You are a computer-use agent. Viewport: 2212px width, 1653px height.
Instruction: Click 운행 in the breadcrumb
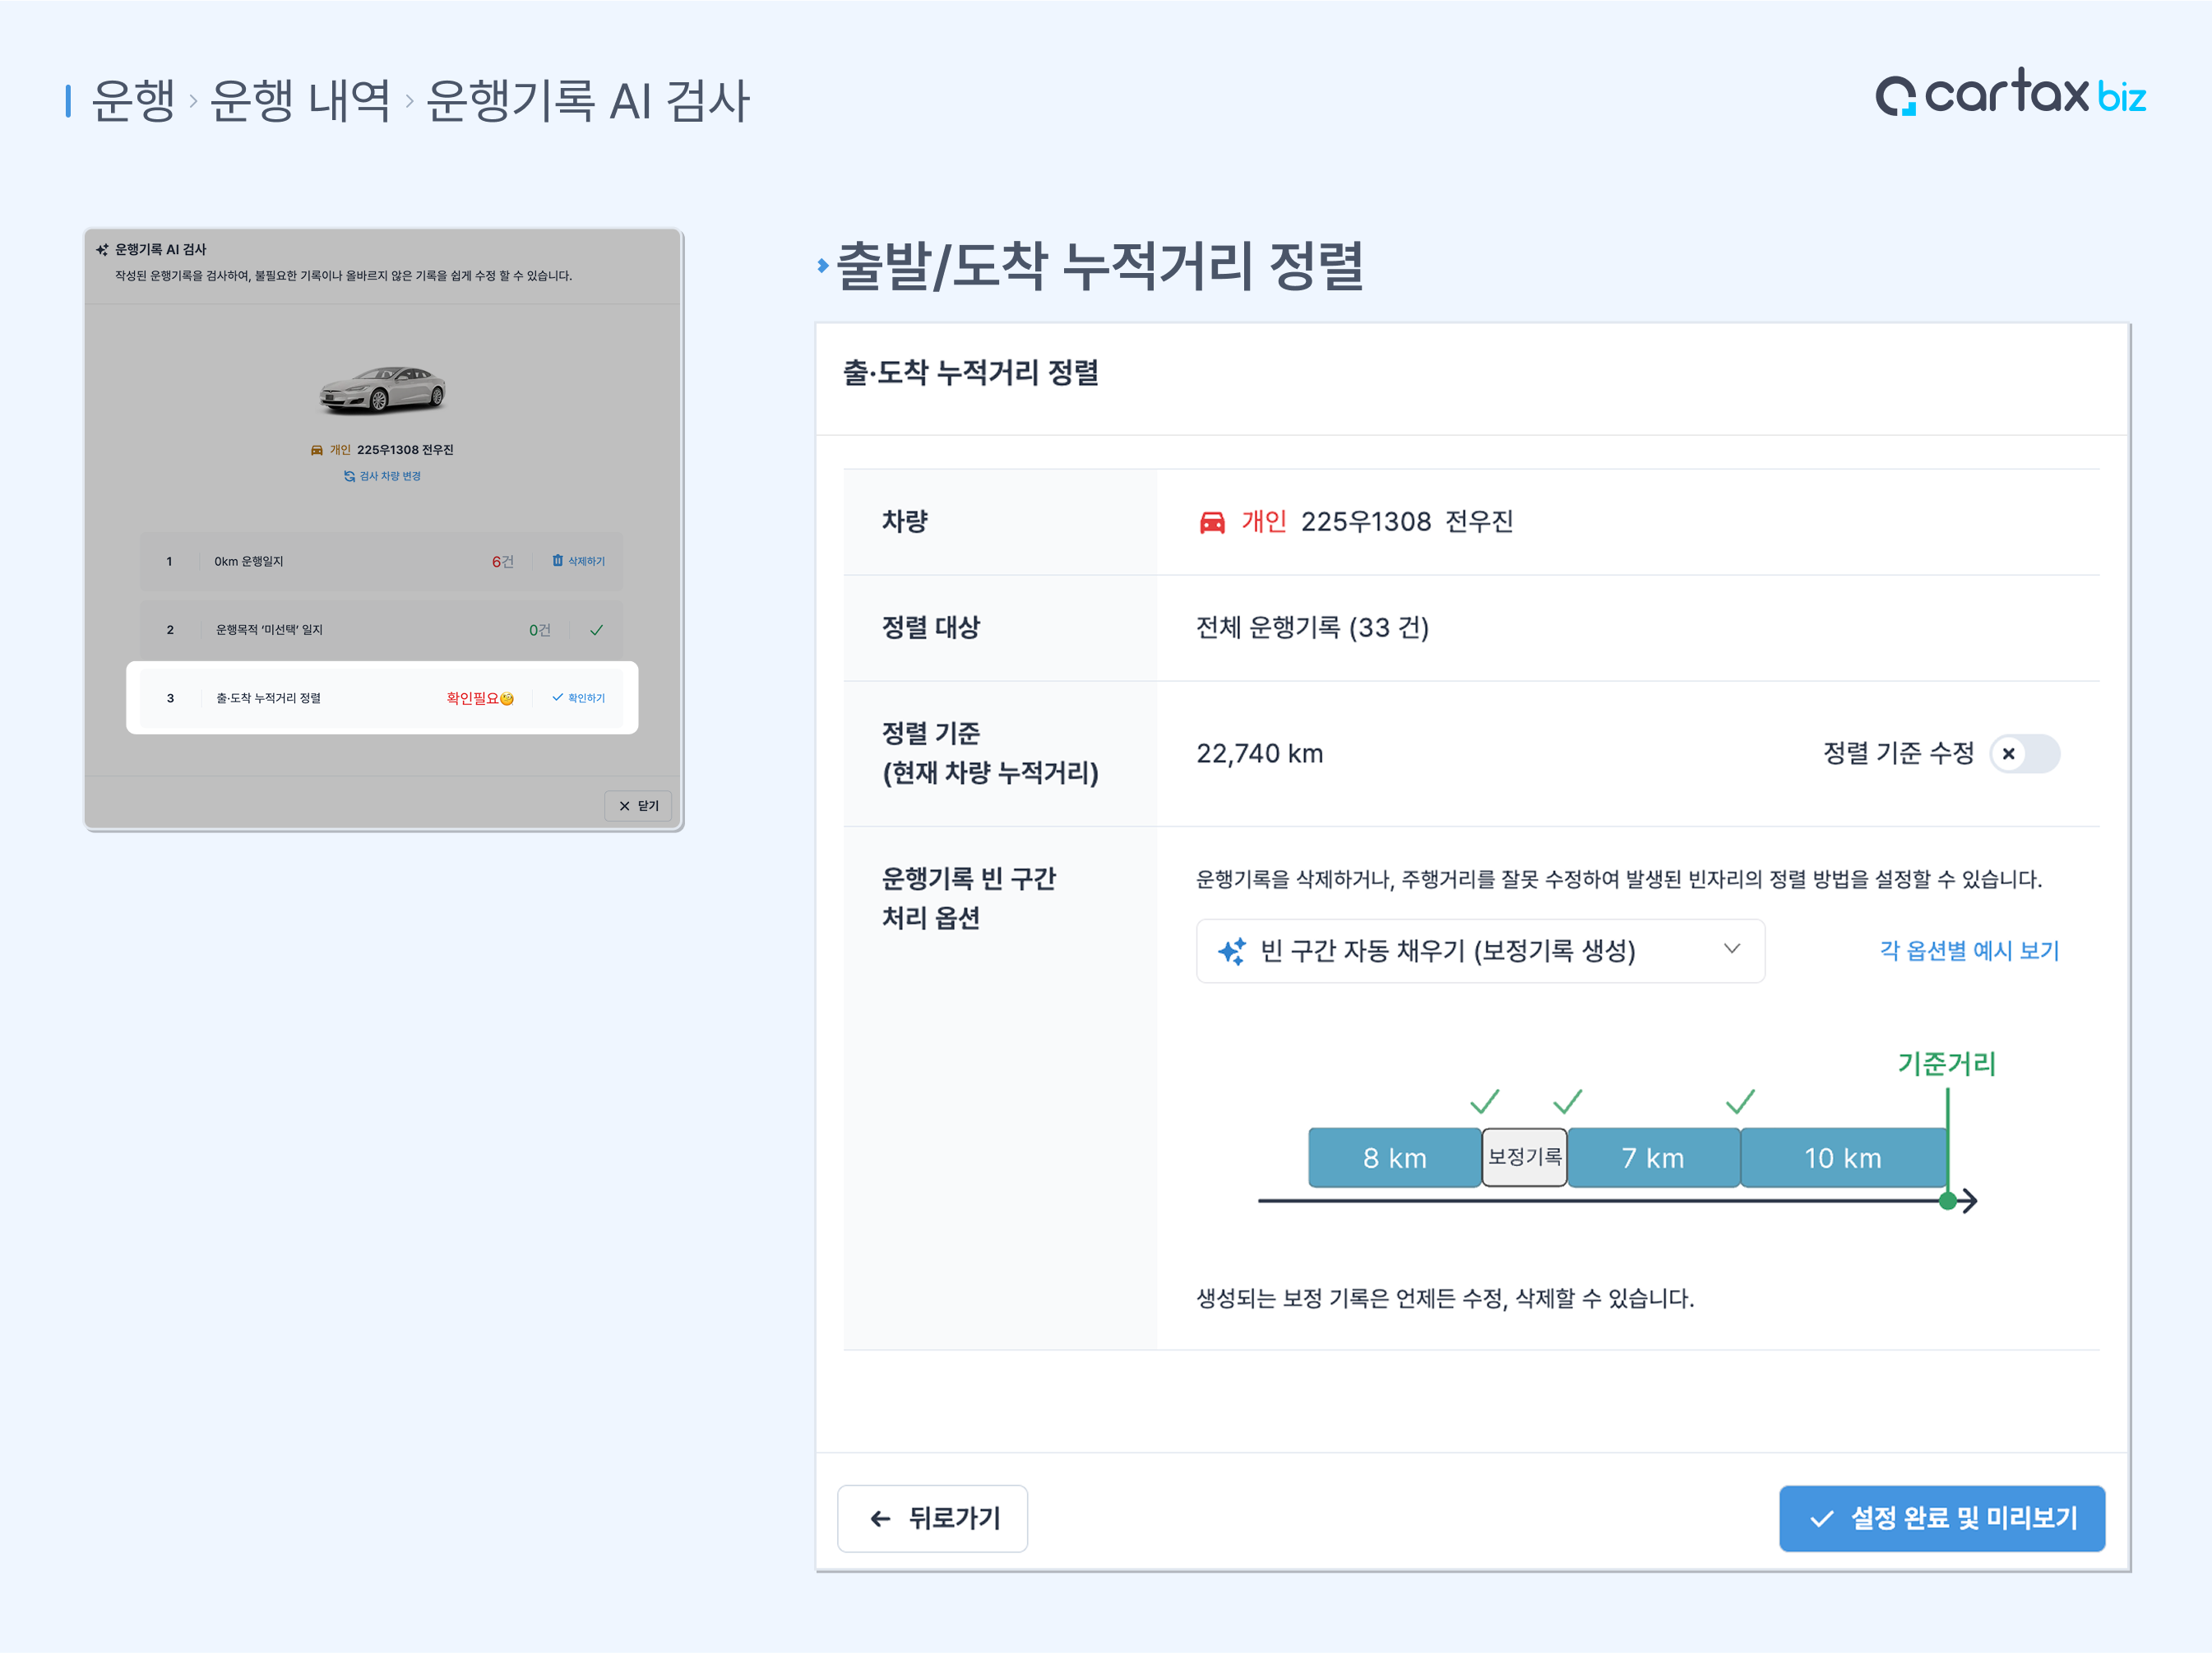pyautogui.click(x=133, y=101)
